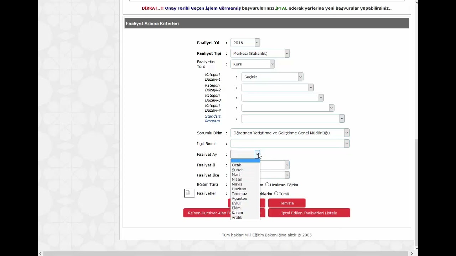Click the Faaliyet Arama Kriterleri header

pos(267,23)
